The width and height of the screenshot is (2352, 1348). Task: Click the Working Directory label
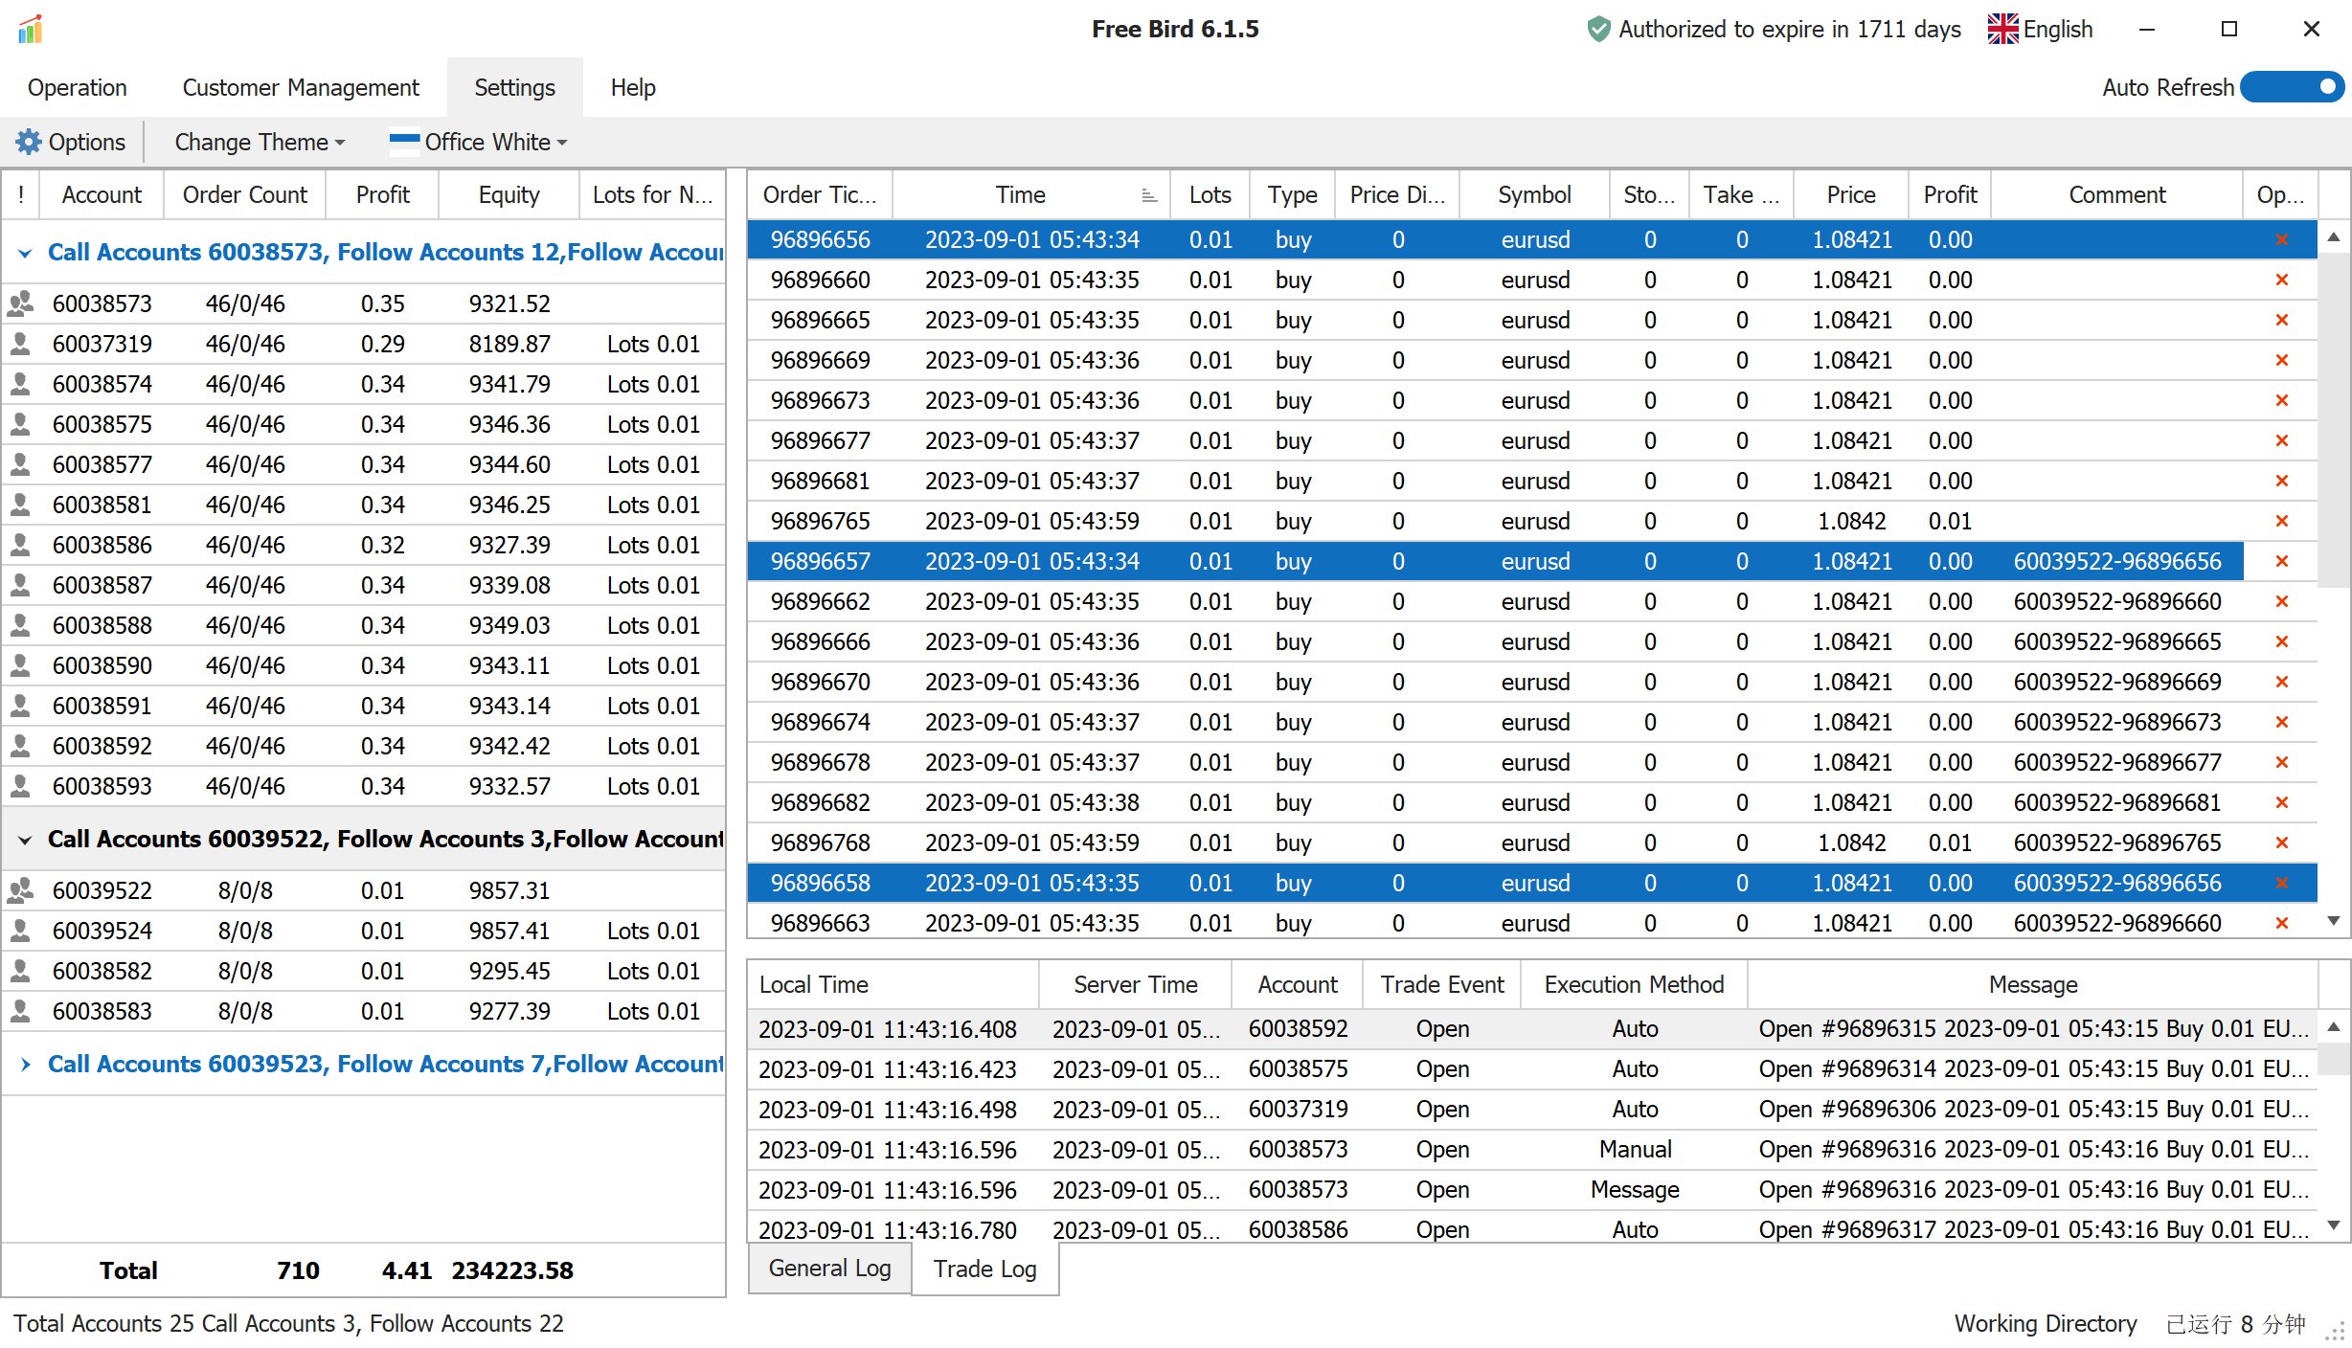[x=2046, y=1323]
